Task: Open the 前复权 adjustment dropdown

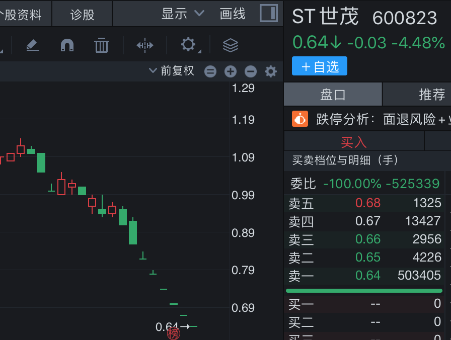Action: [172, 71]
